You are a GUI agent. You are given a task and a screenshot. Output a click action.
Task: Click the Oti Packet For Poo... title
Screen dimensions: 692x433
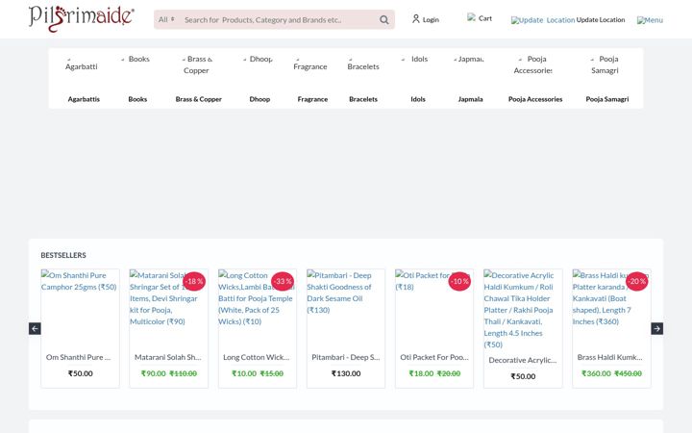(x=434, y=357)
